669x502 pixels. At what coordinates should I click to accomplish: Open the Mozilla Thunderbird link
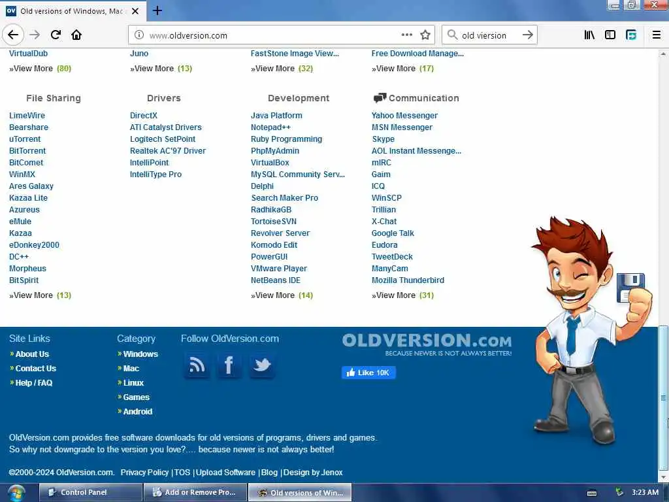[408, 280]
